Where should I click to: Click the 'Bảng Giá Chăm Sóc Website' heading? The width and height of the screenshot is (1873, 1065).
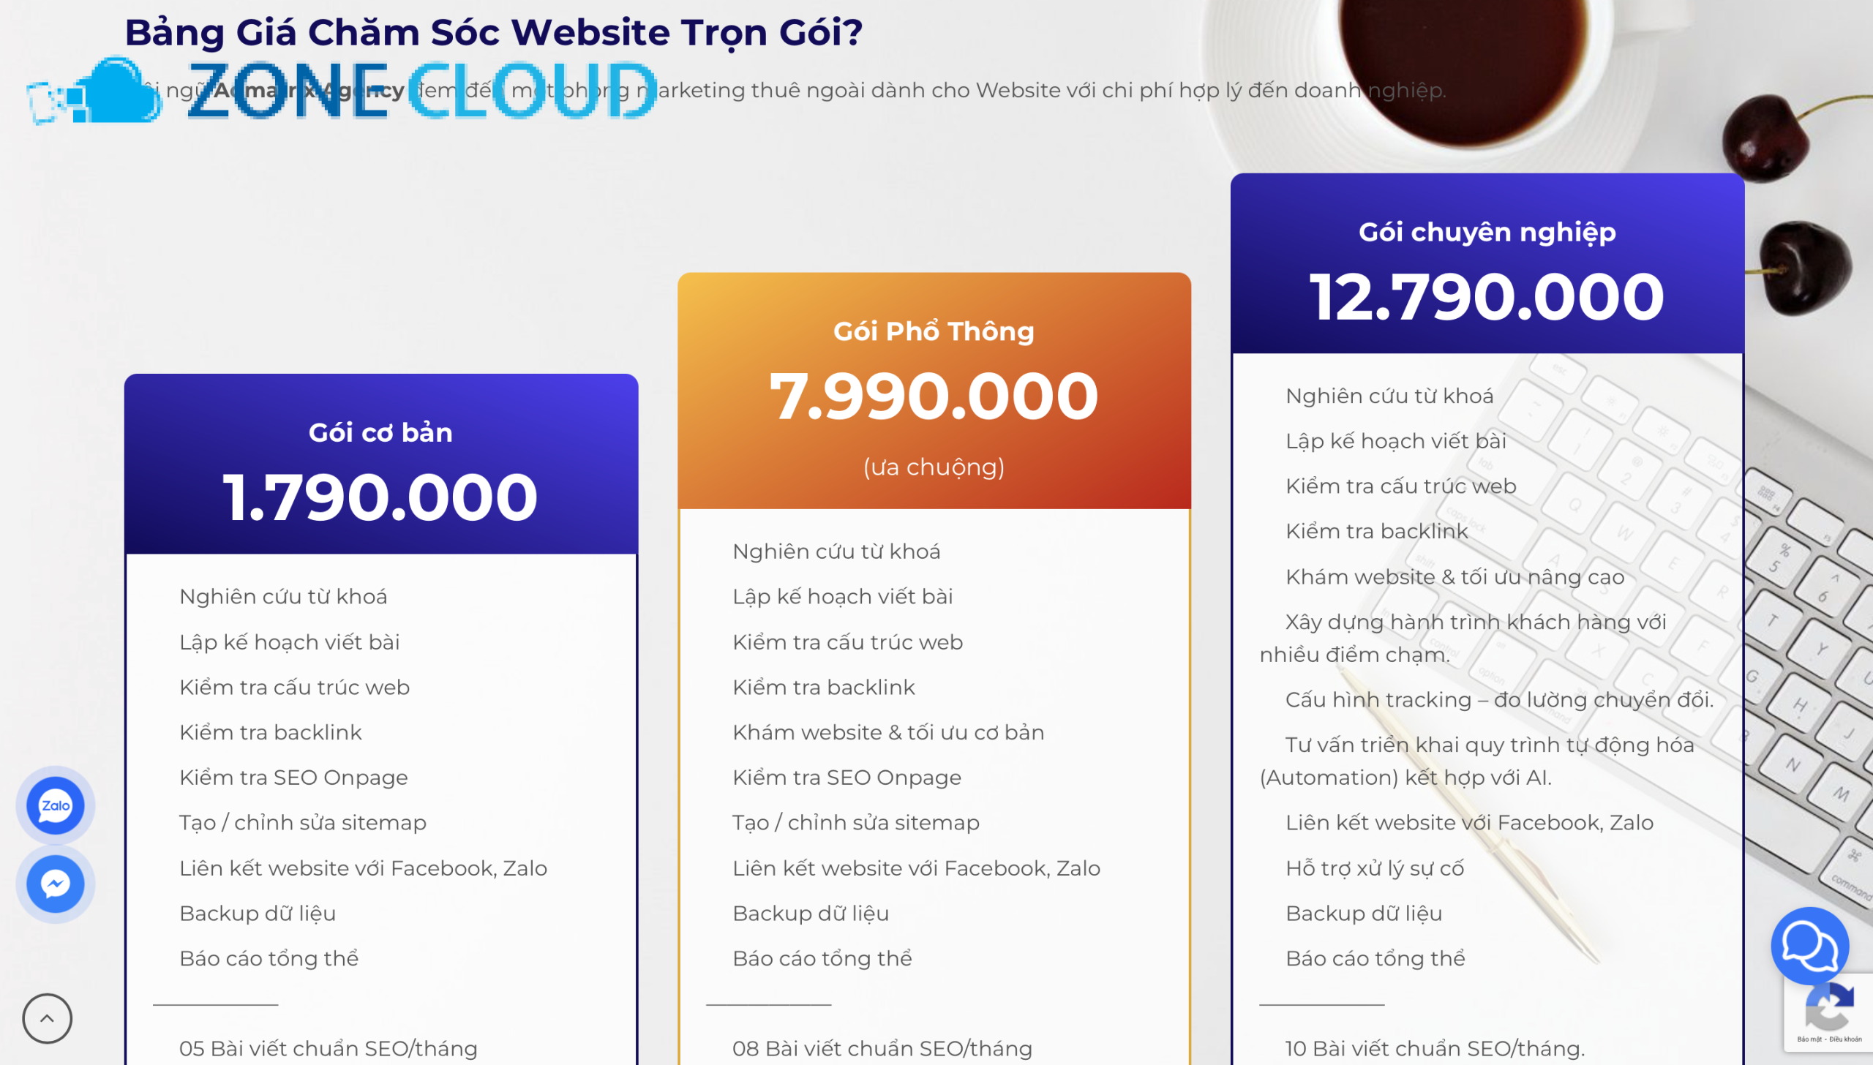[x=494, y=32]
